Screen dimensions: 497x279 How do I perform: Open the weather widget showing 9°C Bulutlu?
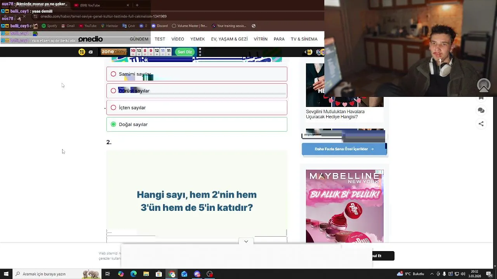click(x=411, y=274)
